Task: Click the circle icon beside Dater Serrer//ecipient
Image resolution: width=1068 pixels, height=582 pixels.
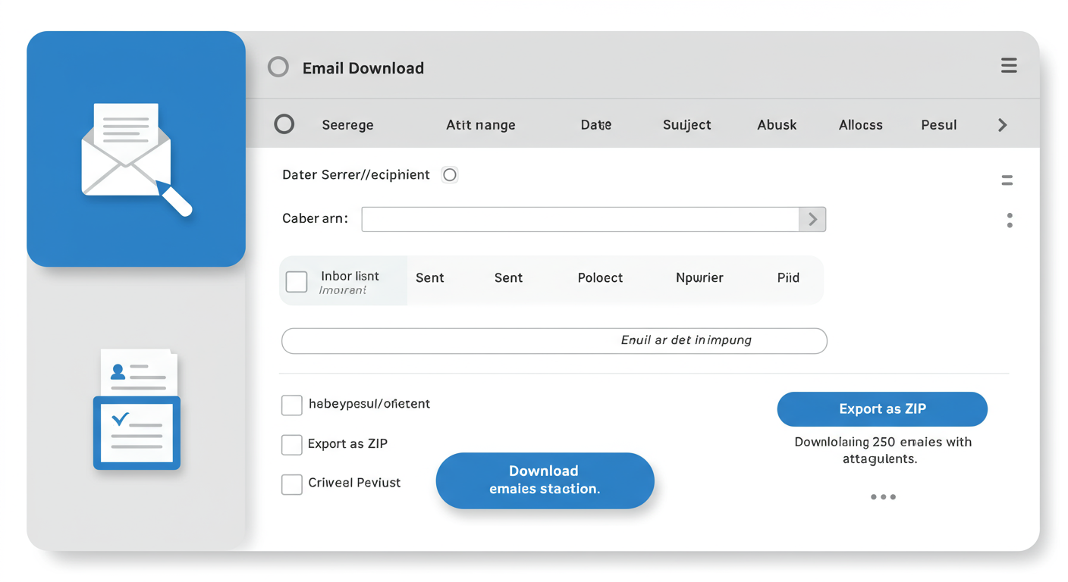Action: 449,174
